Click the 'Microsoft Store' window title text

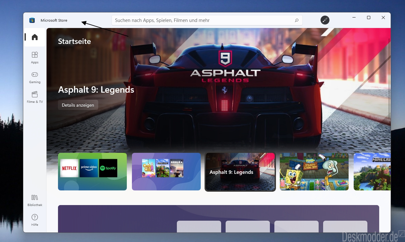point(54,20)
